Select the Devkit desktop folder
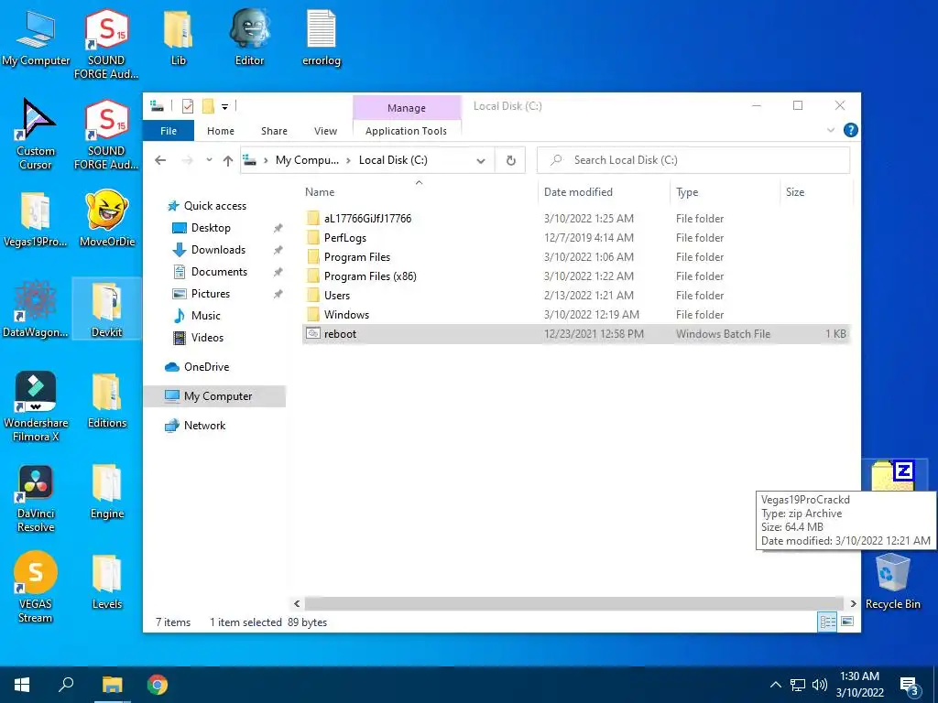 (x=107, y=309)
